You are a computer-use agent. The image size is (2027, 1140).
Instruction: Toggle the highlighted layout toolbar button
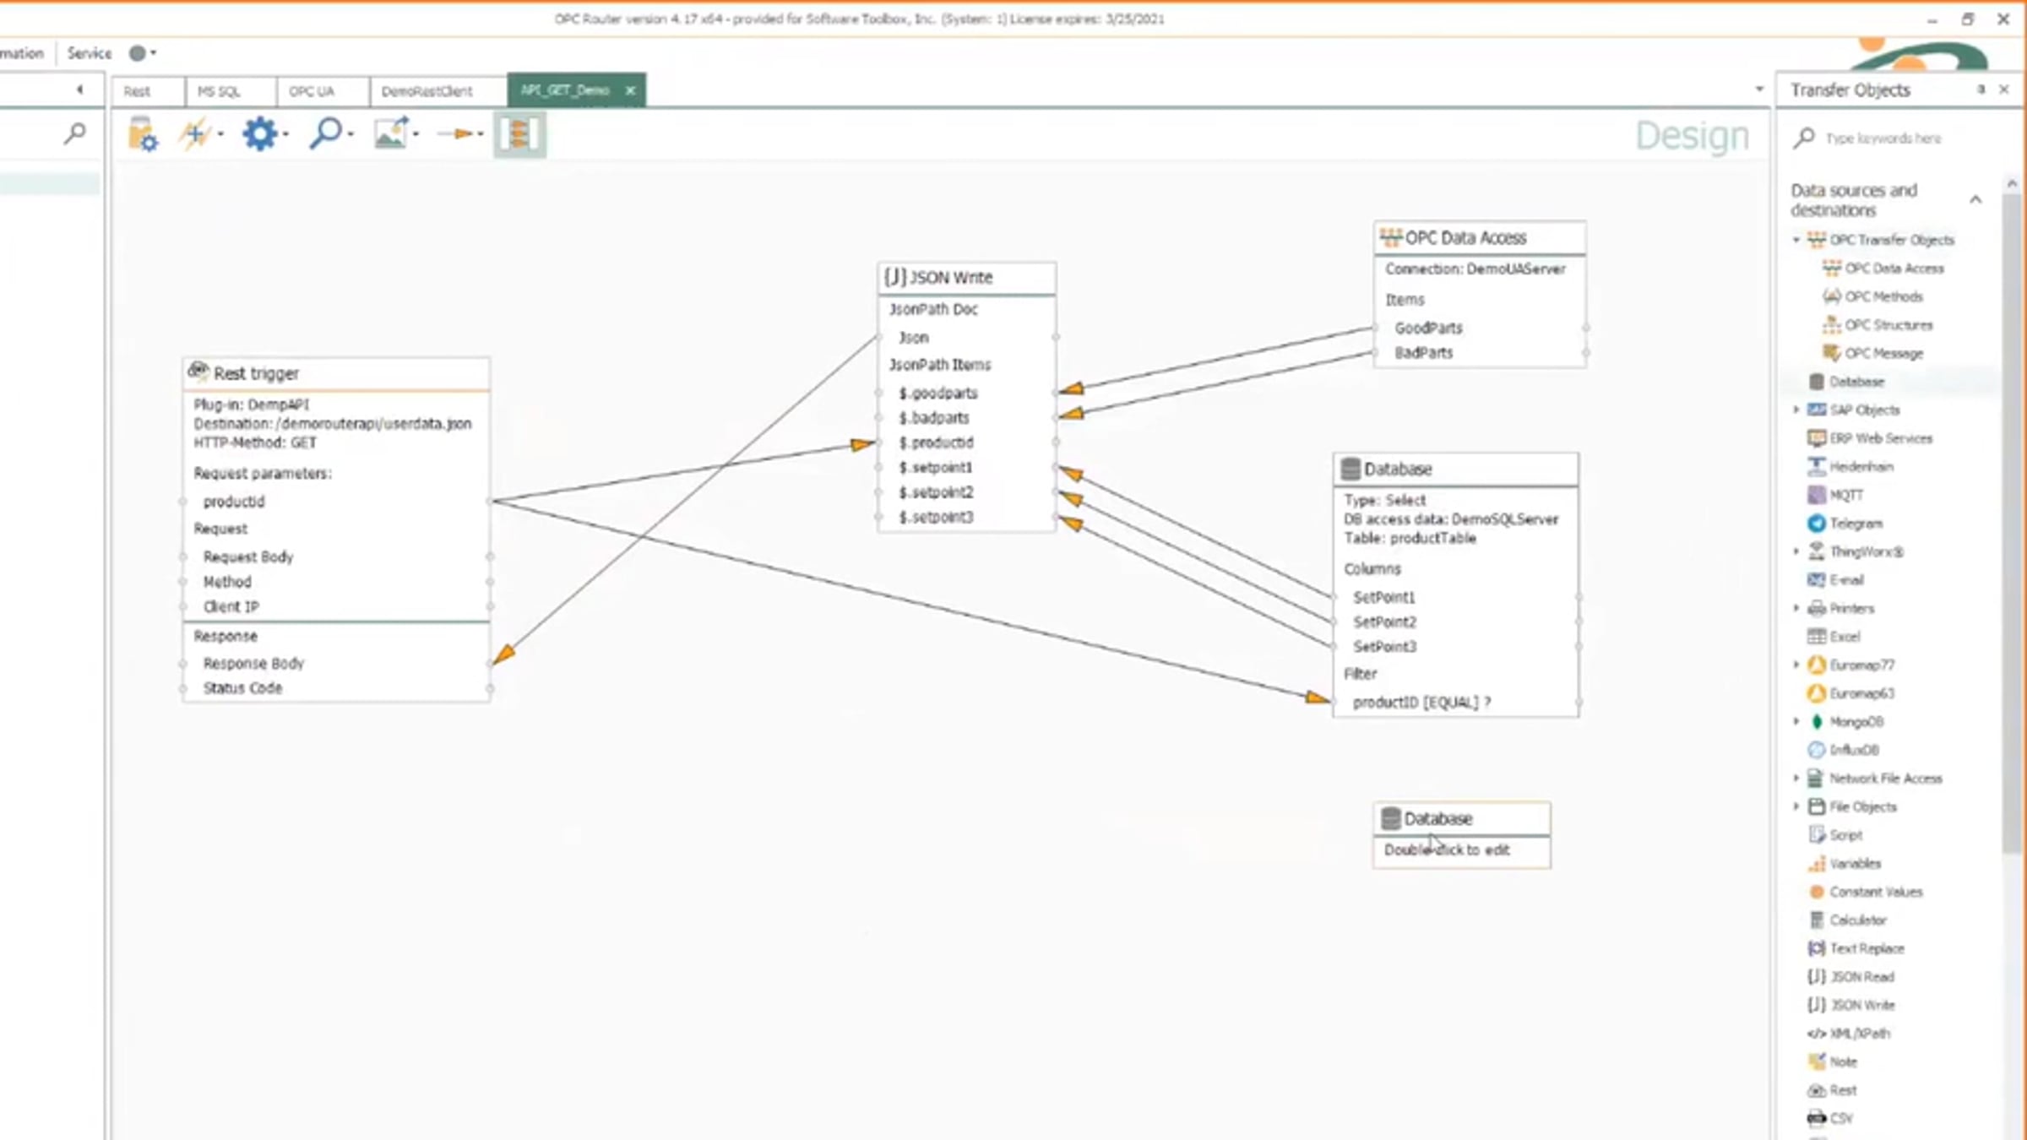(x=519, y=134)
